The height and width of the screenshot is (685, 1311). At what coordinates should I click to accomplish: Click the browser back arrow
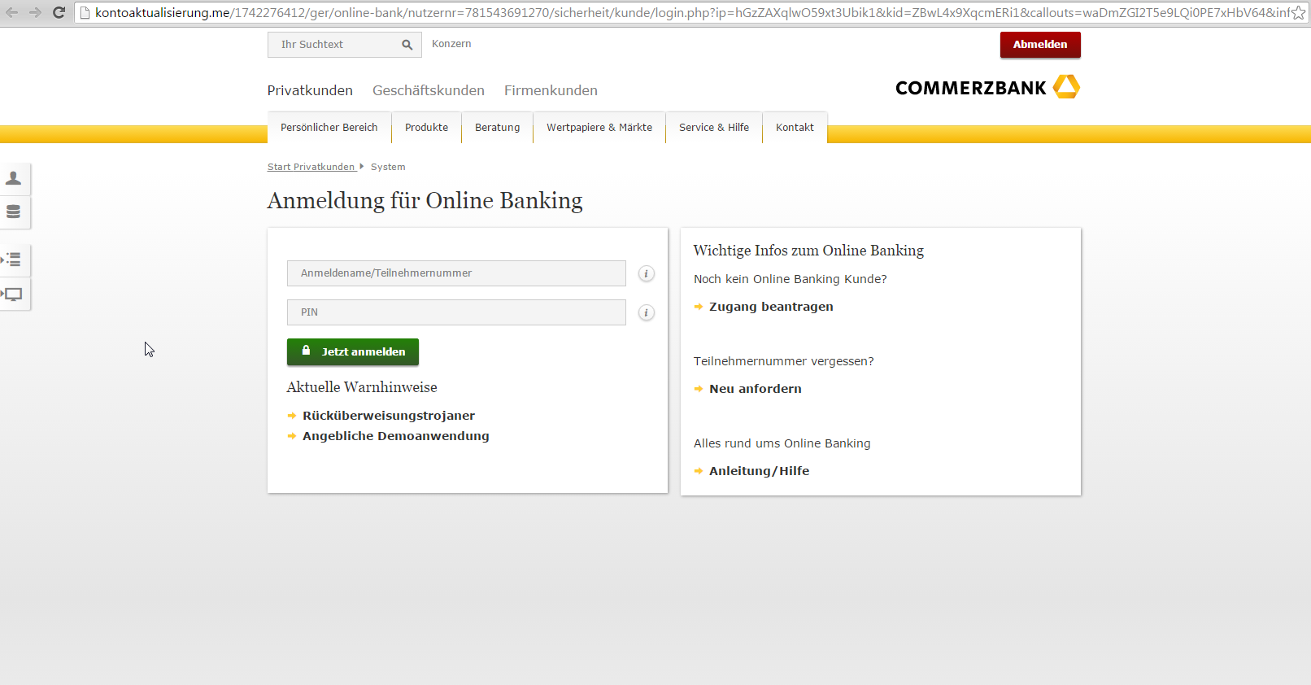point(11,12)
